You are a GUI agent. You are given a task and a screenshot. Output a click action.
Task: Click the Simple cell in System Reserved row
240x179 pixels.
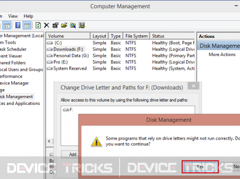99,69
